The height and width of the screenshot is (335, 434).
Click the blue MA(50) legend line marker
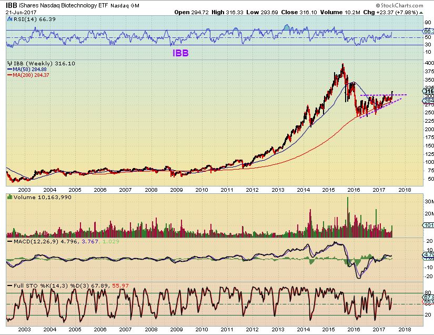(9, 70)
